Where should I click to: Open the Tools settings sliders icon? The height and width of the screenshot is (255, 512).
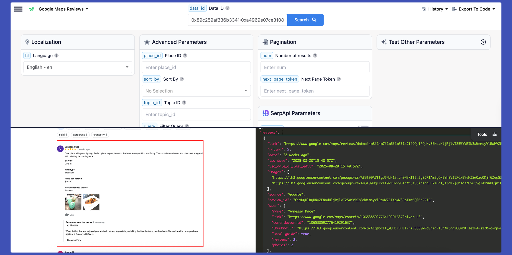(x=495, y=134)
